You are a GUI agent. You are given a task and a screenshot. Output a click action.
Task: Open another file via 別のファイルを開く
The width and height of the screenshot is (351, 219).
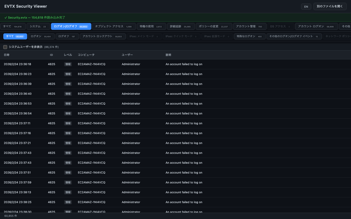coord(330,6)
